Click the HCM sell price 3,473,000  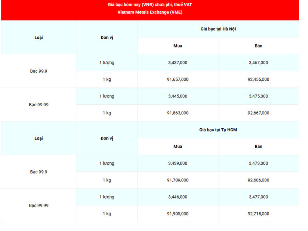point(258,163)
